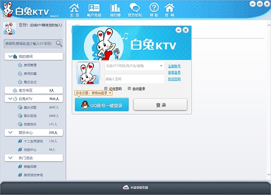Open the 官网 official website icon
Viewport: 271px width, 195px height.
pos(169,10)
